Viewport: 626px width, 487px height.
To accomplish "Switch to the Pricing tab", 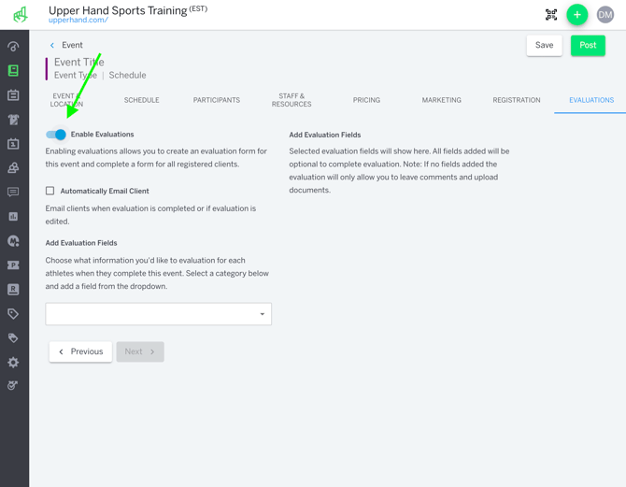I will click(x=366, y=100).
